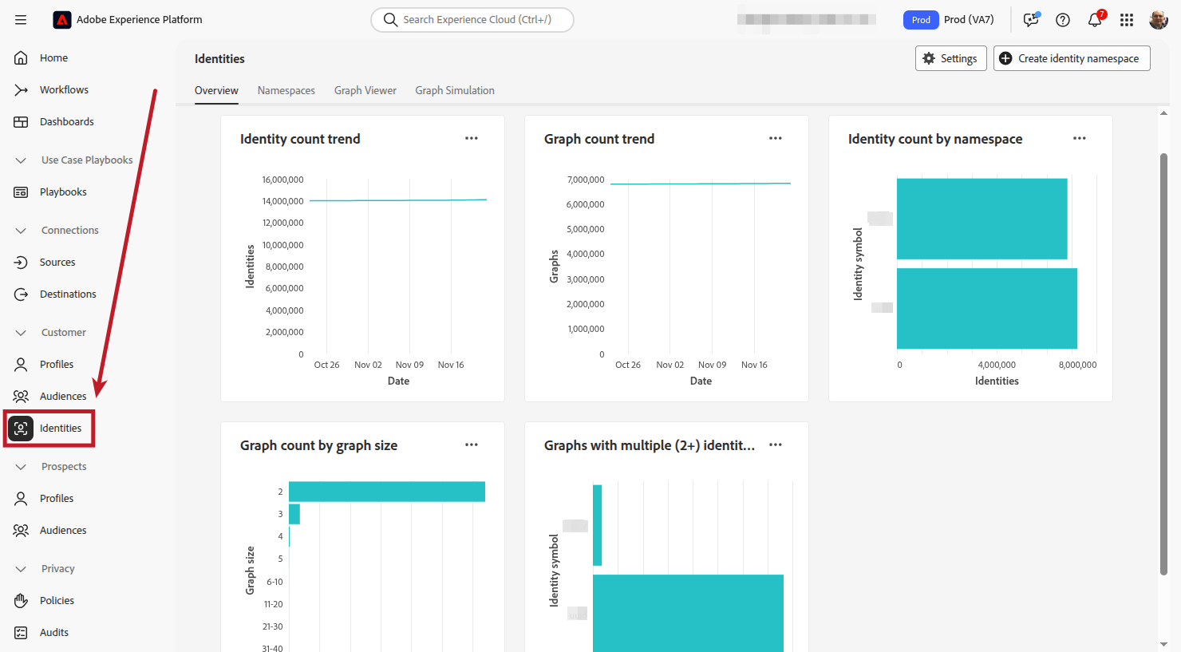
Task: Open the hamburger navigation menu
Action: [x=21, y=20]
